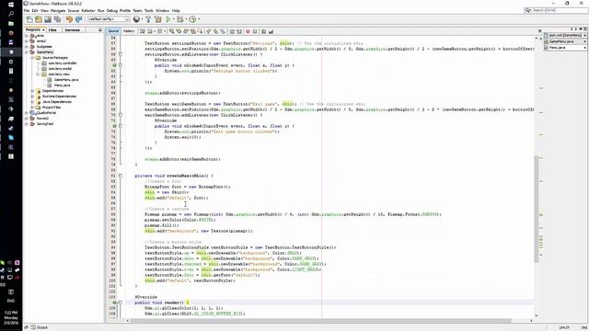This screenshot has height=331, width=589.
Task: Collapse the Source Packages node
Action: coord(32,58)
